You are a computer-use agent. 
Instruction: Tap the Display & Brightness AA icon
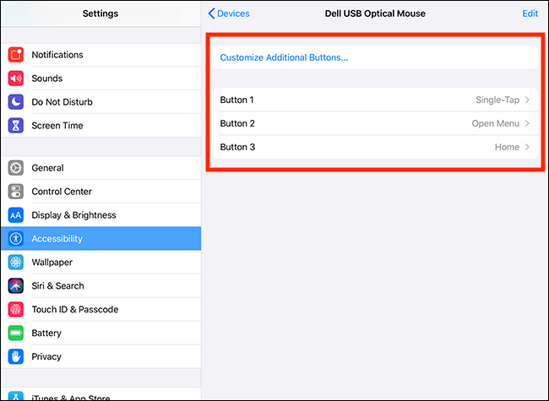[x=16, y=214]
